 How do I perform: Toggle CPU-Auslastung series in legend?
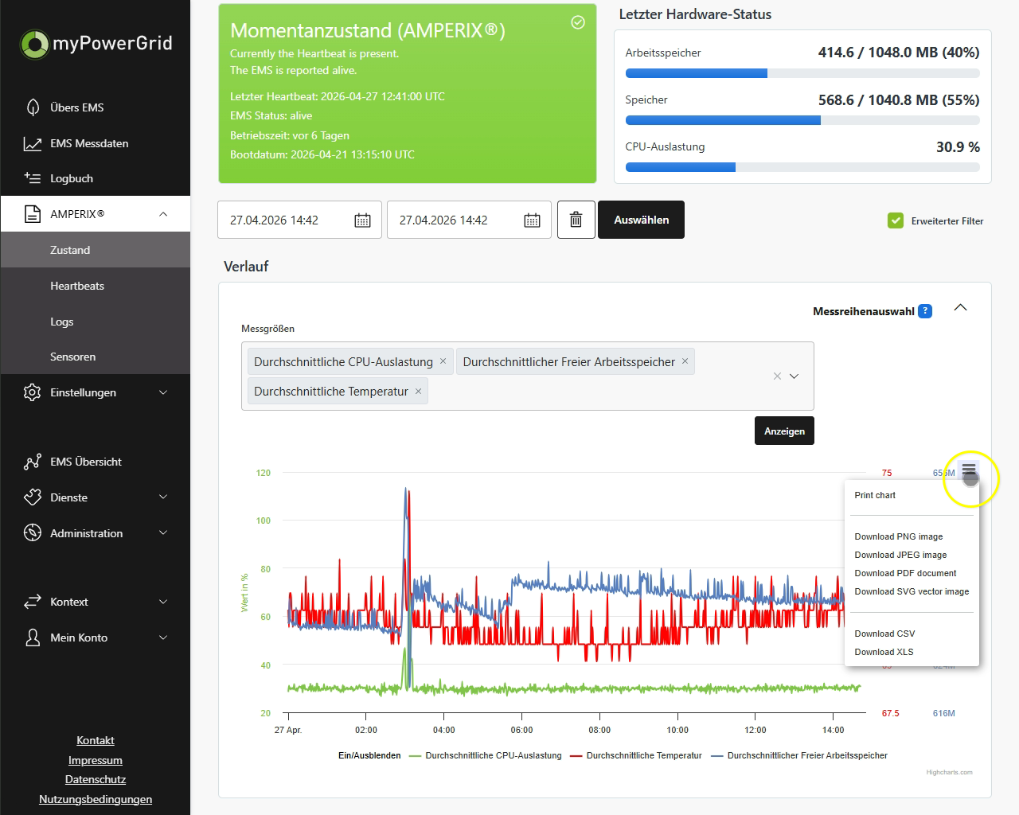[x=486, y=755]
